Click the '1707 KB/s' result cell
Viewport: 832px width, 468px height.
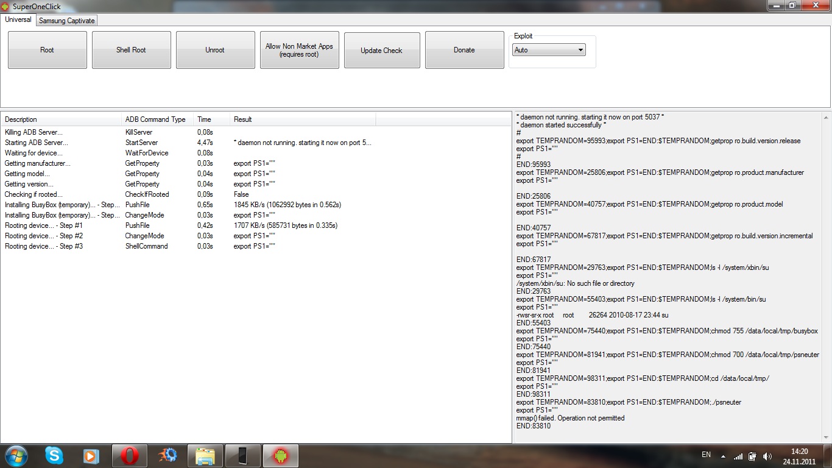[286, 225]
